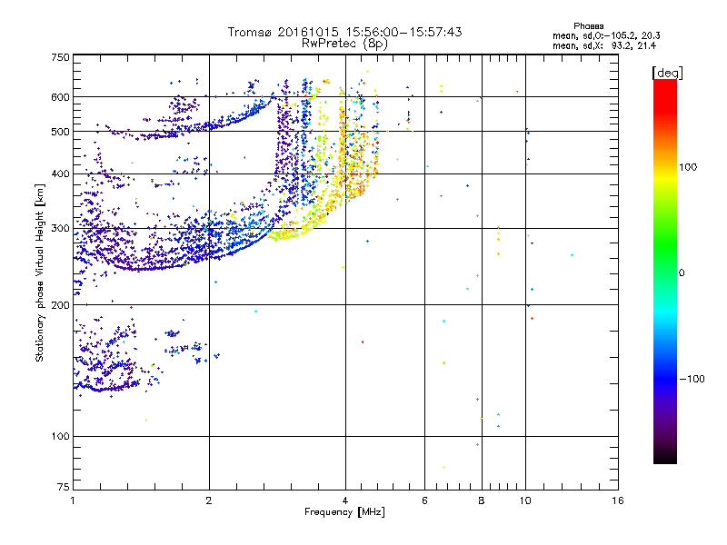This screenshot has height=545, width=727.
Task: Click the y-axis tick label '300'
Action: pyautogui.click(x=60, y=229)
